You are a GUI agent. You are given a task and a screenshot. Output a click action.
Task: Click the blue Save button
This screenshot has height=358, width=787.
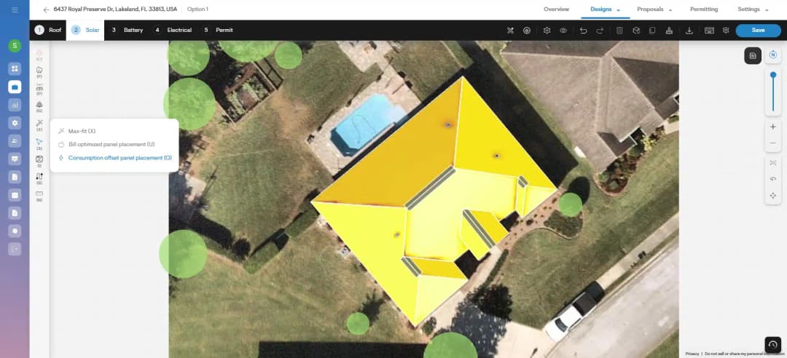[x=758, y=31]
